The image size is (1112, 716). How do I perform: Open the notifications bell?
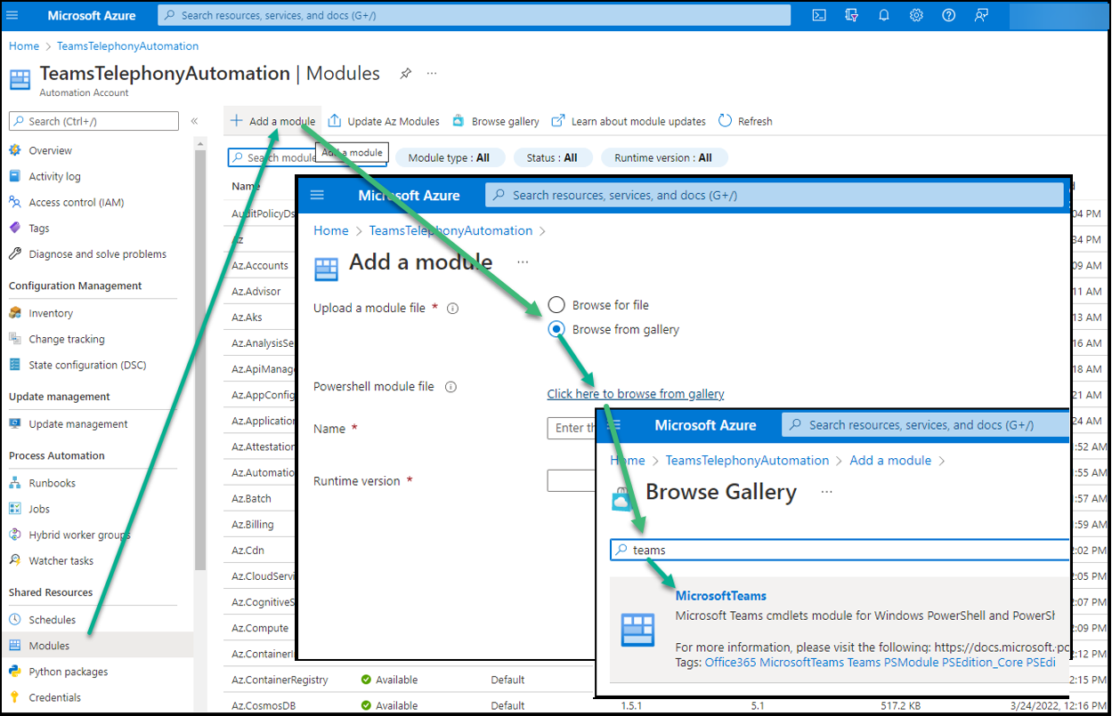coord(884,15)
